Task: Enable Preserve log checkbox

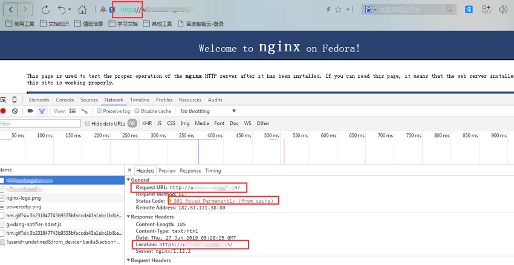Action: [x=99, y=111]
